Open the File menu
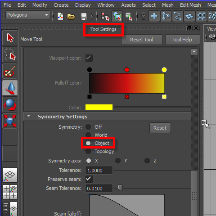 click(7, 5)
